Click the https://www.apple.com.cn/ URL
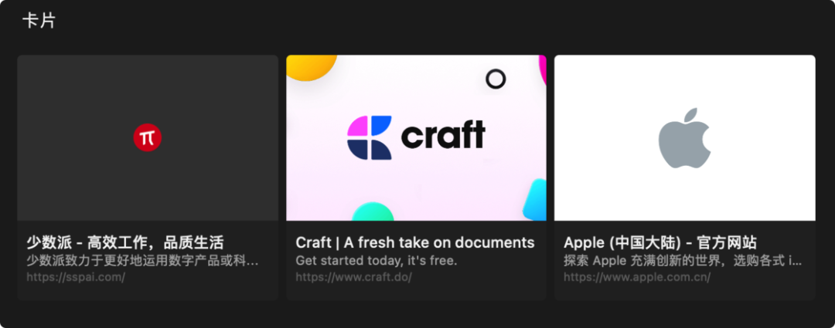The width and height of the screenshot is (835, 328). coord(637,277)
